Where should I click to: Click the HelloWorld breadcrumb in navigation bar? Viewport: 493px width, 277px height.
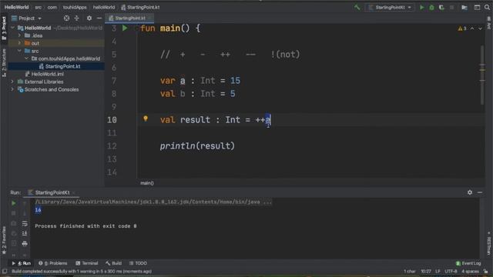[x=16, y=7]
